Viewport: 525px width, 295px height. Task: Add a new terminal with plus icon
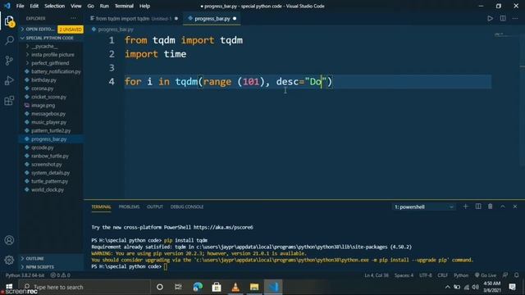465,206
